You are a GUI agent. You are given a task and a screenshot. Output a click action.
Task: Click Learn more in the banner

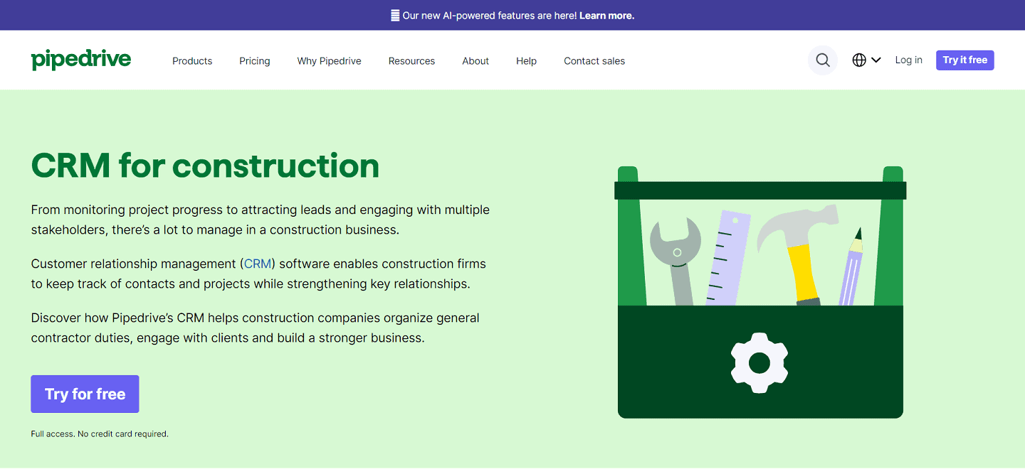tap(605, 15)
